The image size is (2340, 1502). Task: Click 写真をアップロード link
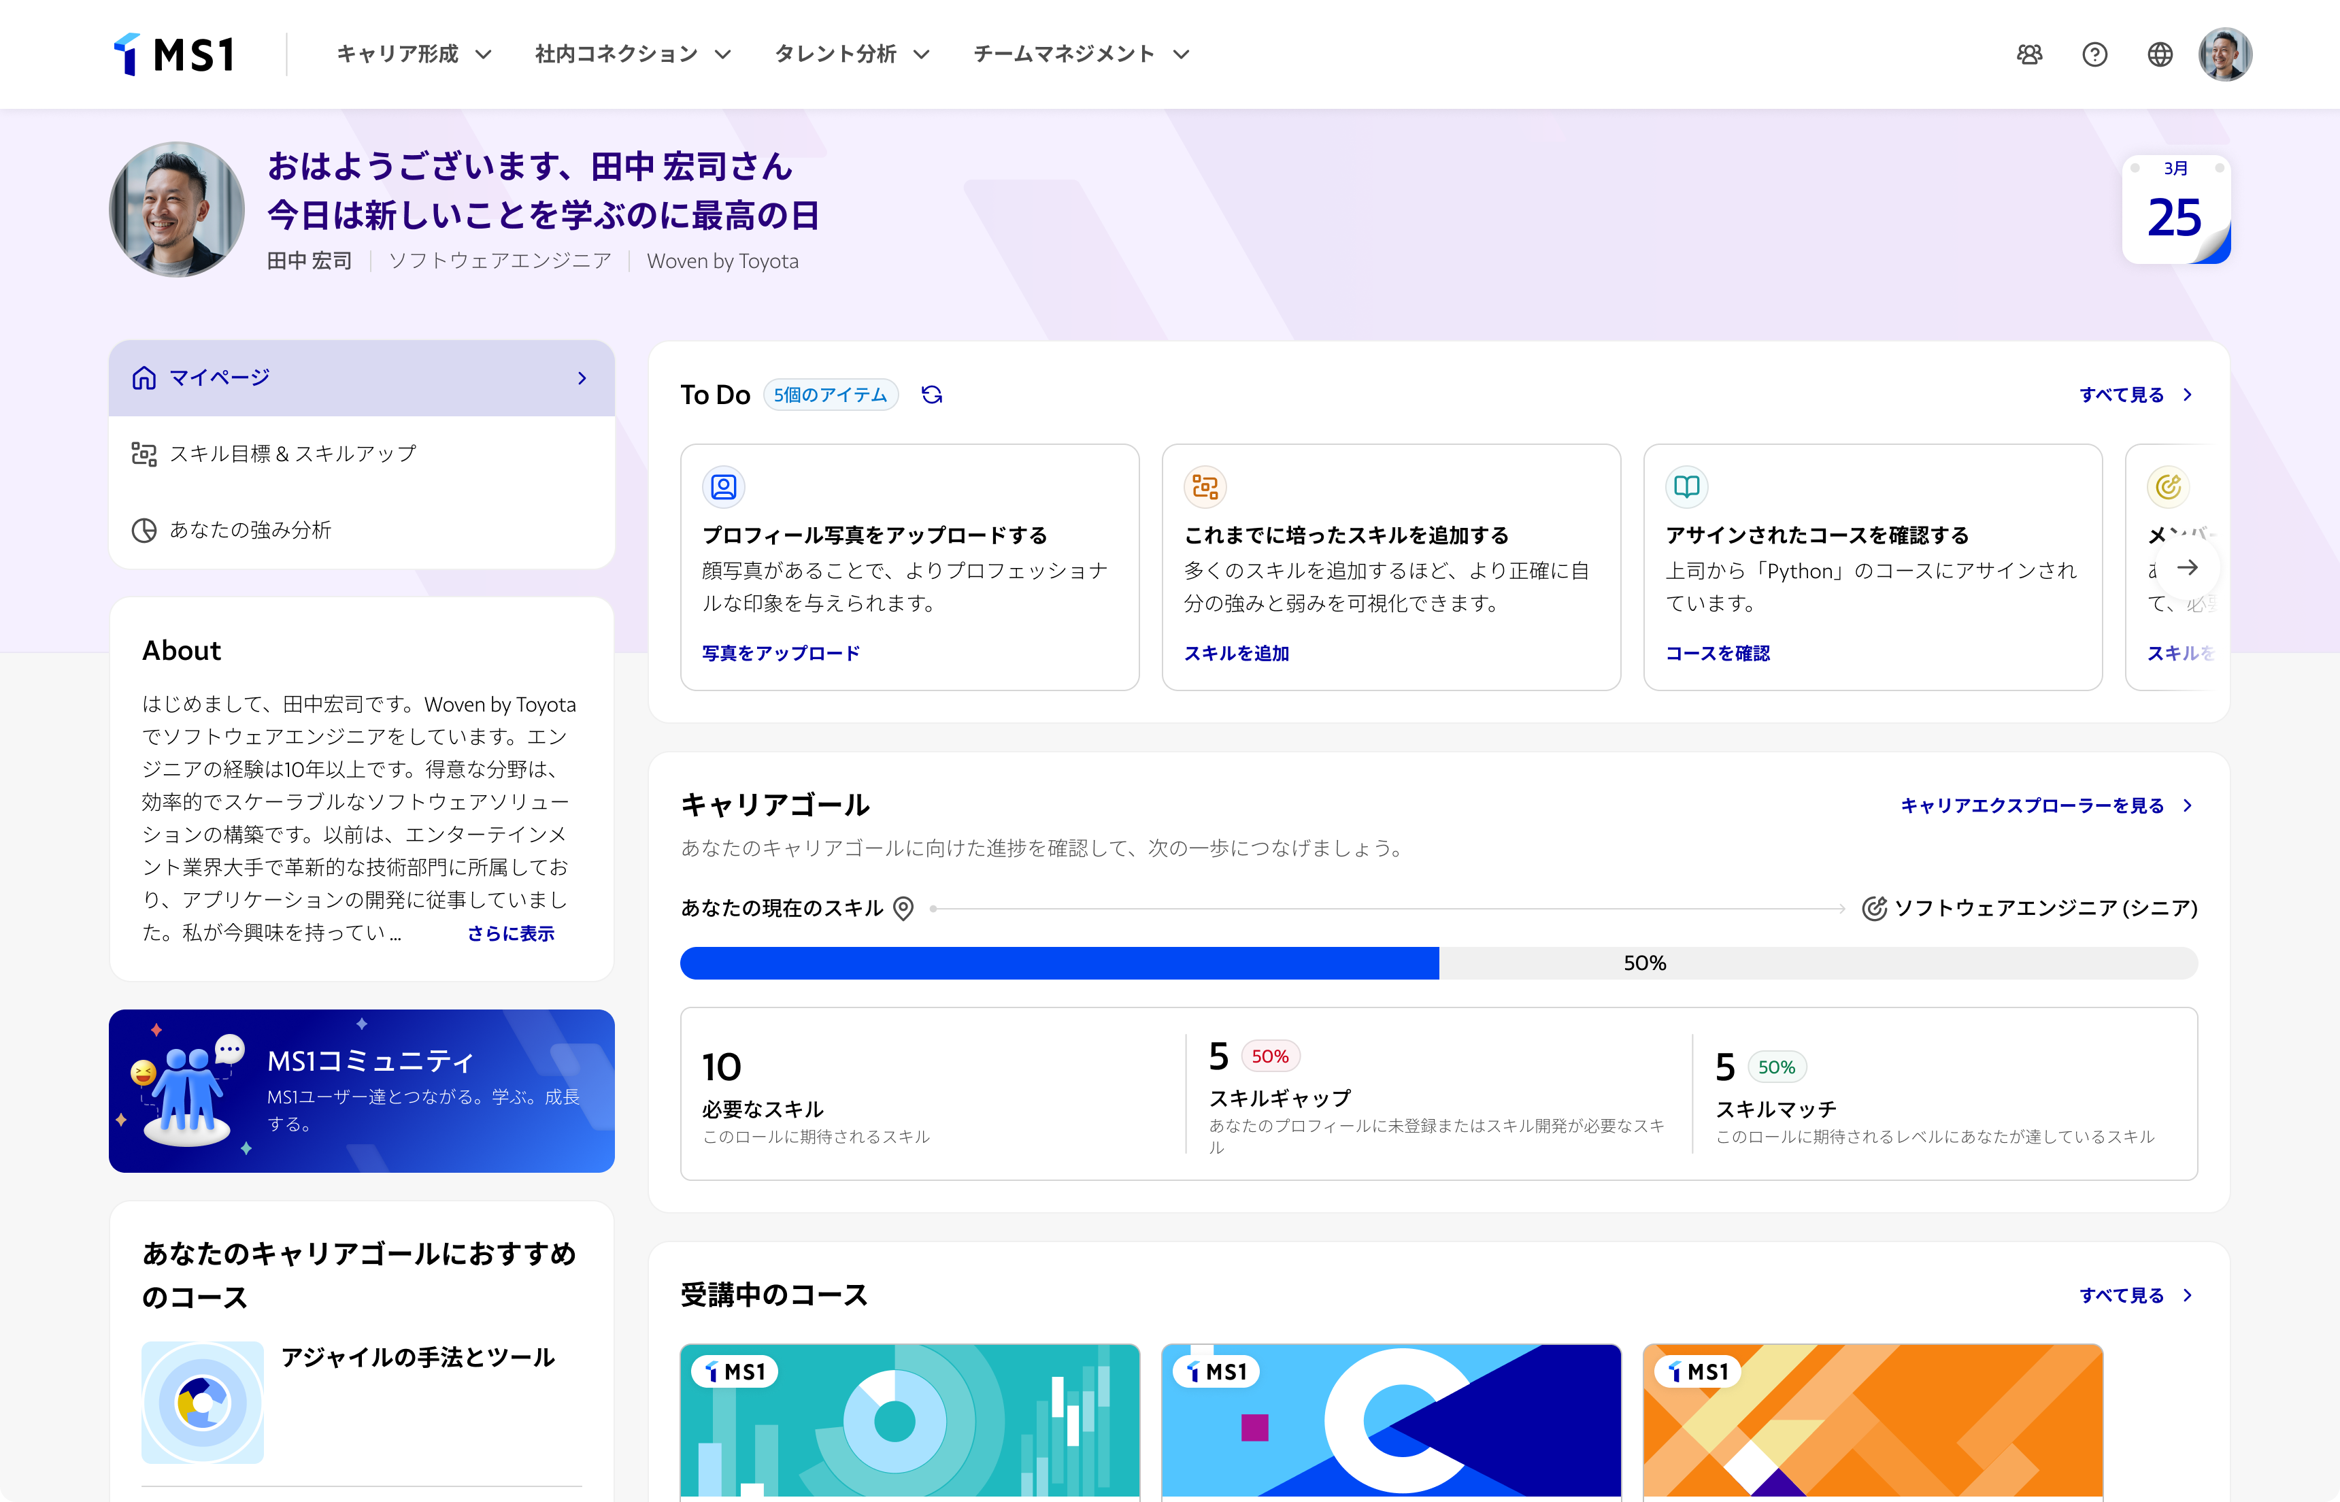(x=781, y=654)
